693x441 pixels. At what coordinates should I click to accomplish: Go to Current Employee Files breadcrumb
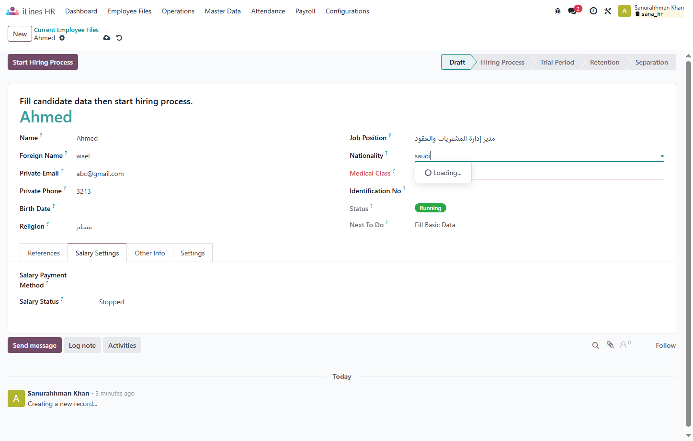[66, 30]
